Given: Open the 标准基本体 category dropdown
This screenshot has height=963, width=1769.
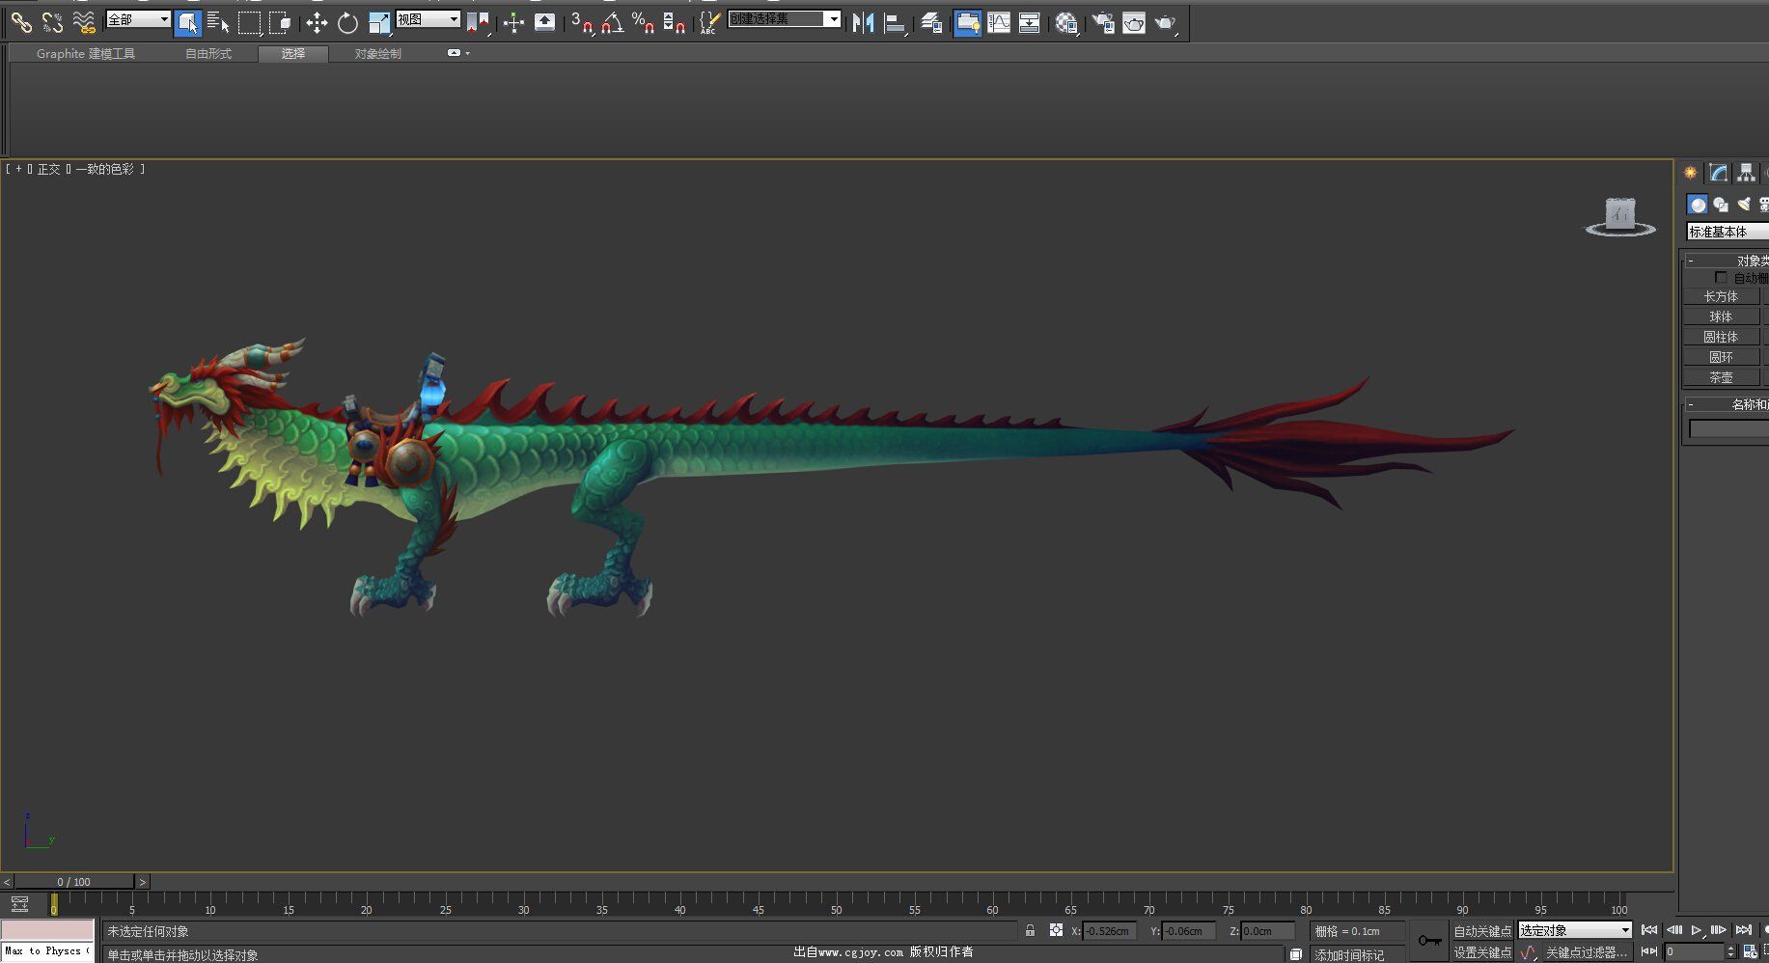Looking at the screenshot, I should [x=1728, y=232].
